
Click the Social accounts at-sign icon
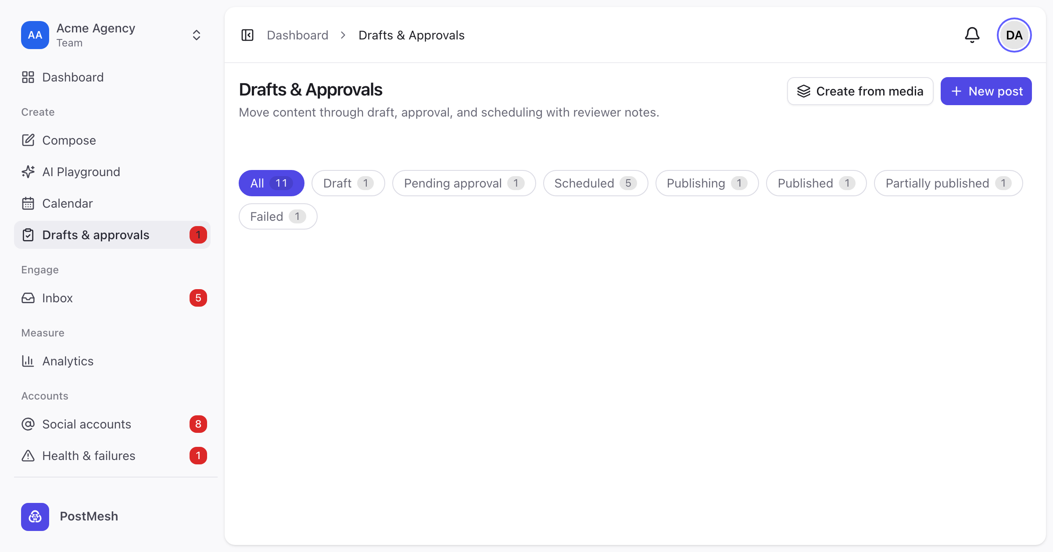28,424
